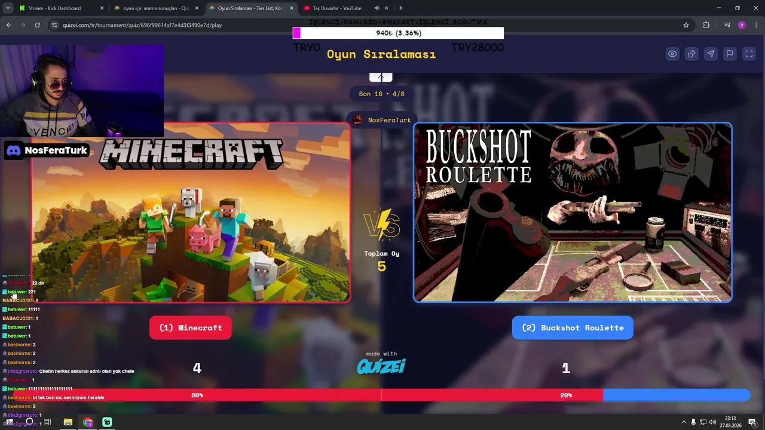Open Task View on taskbar
This screenshot has width=765, height=430.
click(48, 422)
